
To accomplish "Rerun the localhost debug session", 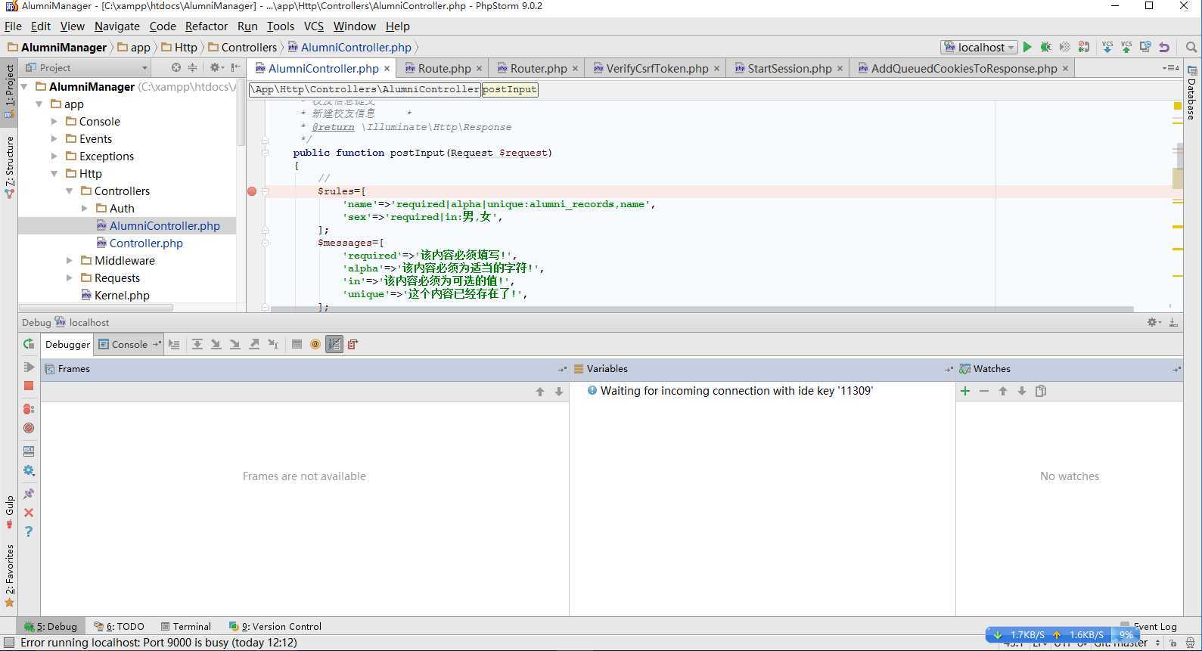I will (x=29, y=344).
